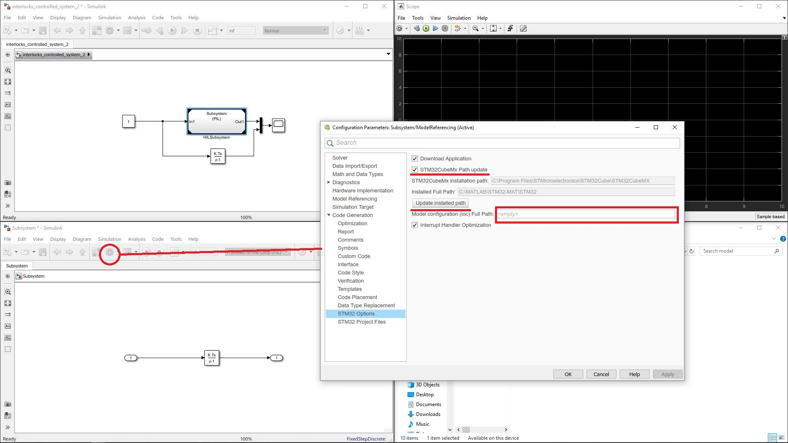Click the Scope zoom magnifier icon
788x443 pixels.
(x=475, y=28)
